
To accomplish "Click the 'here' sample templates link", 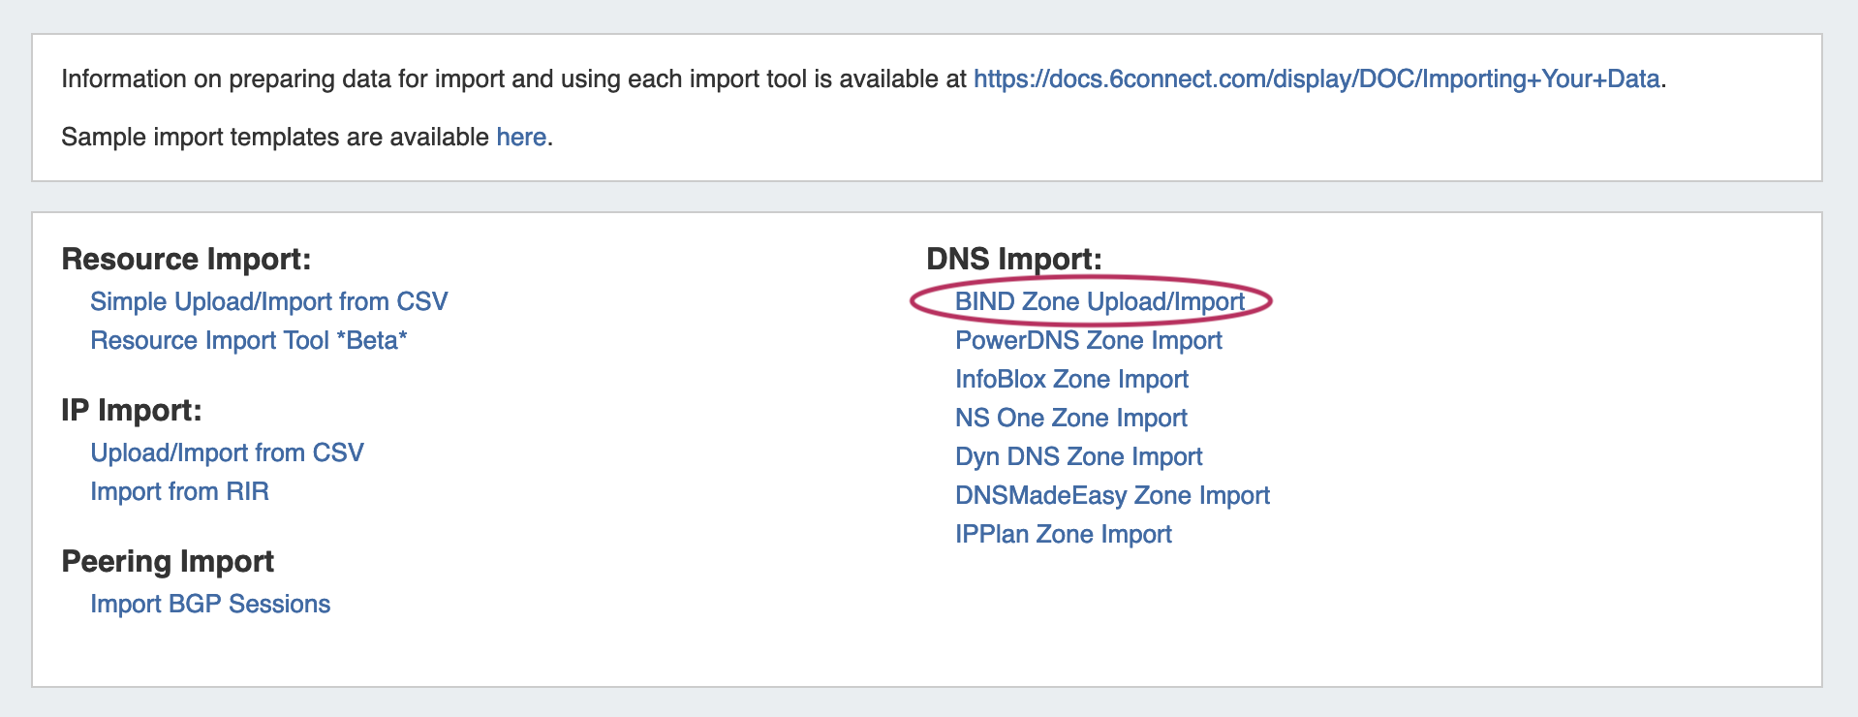I will click(521, 137).
